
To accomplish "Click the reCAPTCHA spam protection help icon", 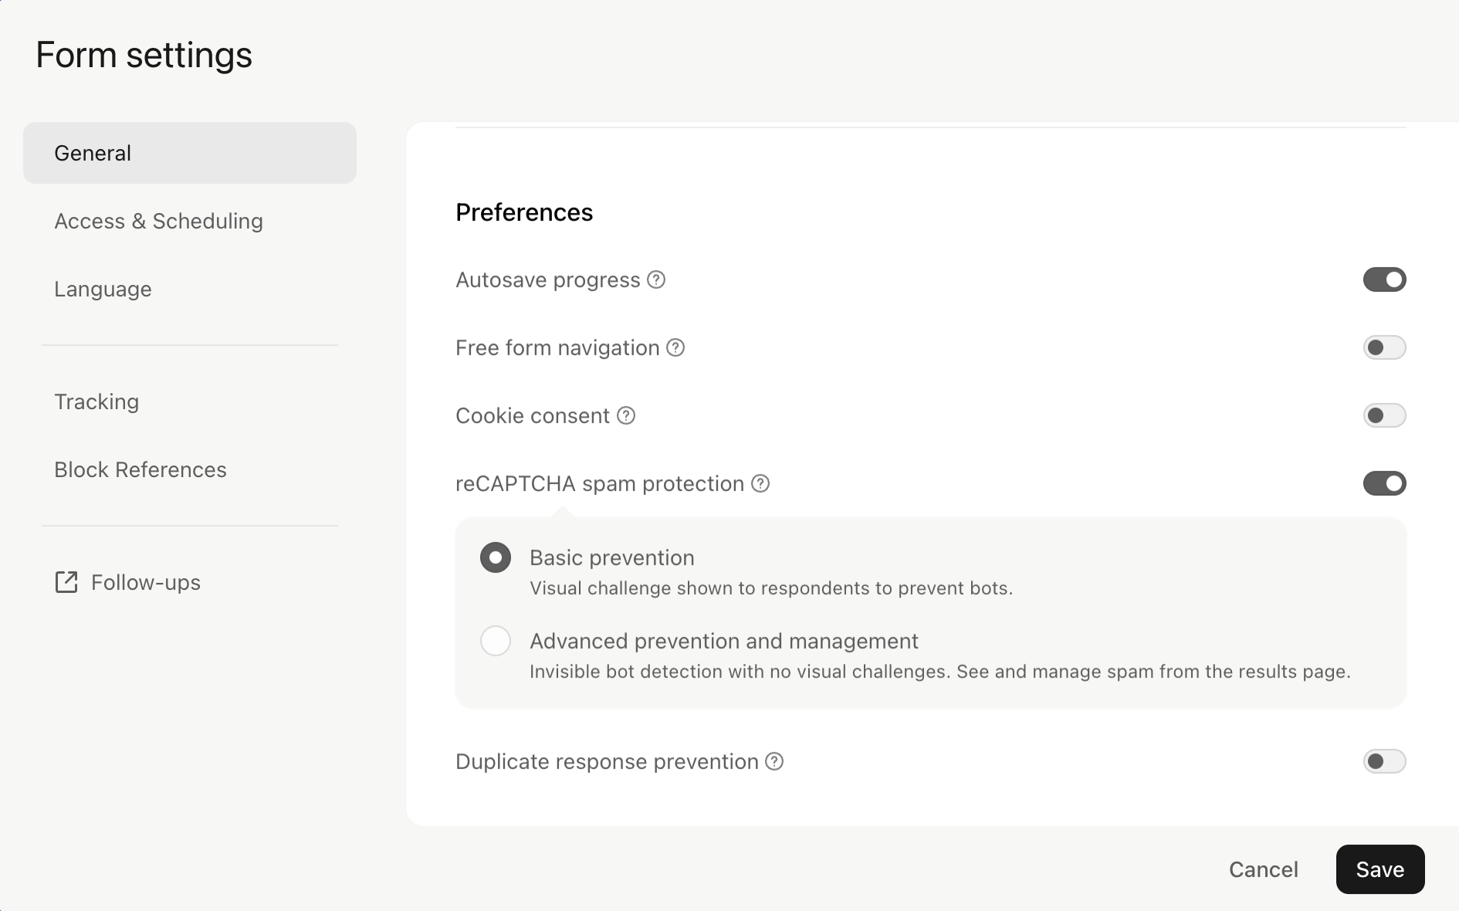I will (760, 483).
